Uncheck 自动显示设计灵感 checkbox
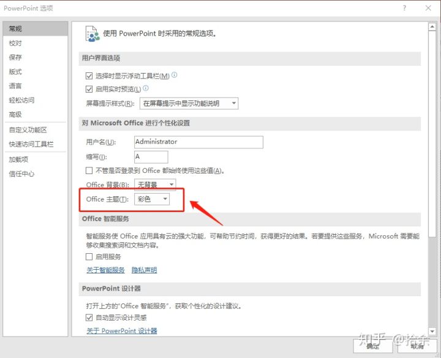The image size is (441, 358). [x=89, y=318]
